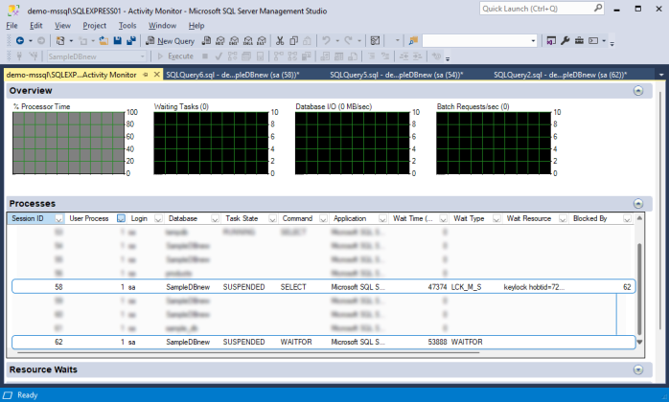Collapse the Processes section
Image resolution: width=669 pixels, height=402 pixels.
[638, 204]
